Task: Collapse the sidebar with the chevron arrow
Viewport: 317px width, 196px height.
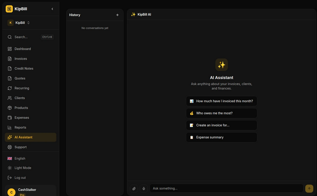Action: tap(52, 9)
